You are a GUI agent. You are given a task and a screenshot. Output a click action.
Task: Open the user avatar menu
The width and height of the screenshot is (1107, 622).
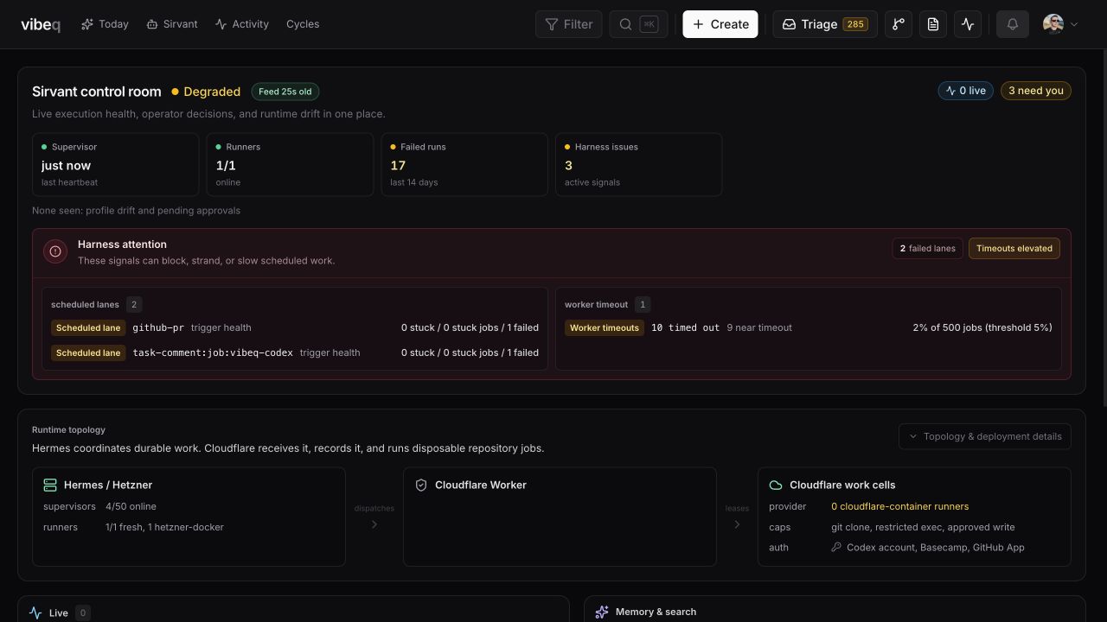tap(1061, 24)
